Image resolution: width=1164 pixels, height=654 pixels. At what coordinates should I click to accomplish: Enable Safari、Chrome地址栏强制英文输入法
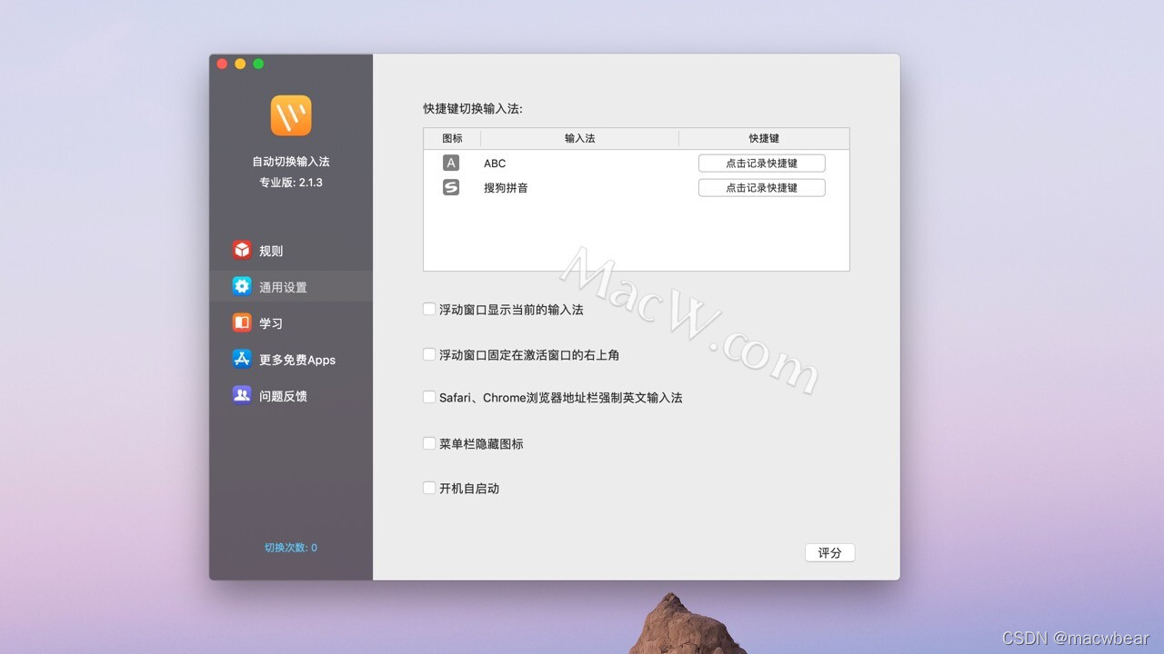tap(428, 398)
